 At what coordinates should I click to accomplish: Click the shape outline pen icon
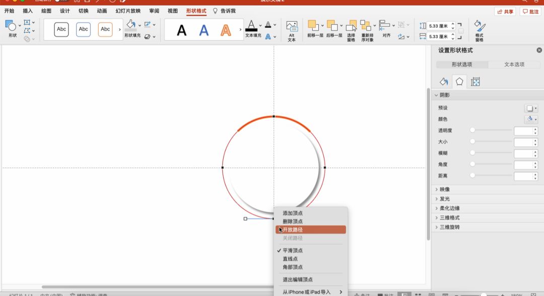pyautogui.click(x=148, y=25)
